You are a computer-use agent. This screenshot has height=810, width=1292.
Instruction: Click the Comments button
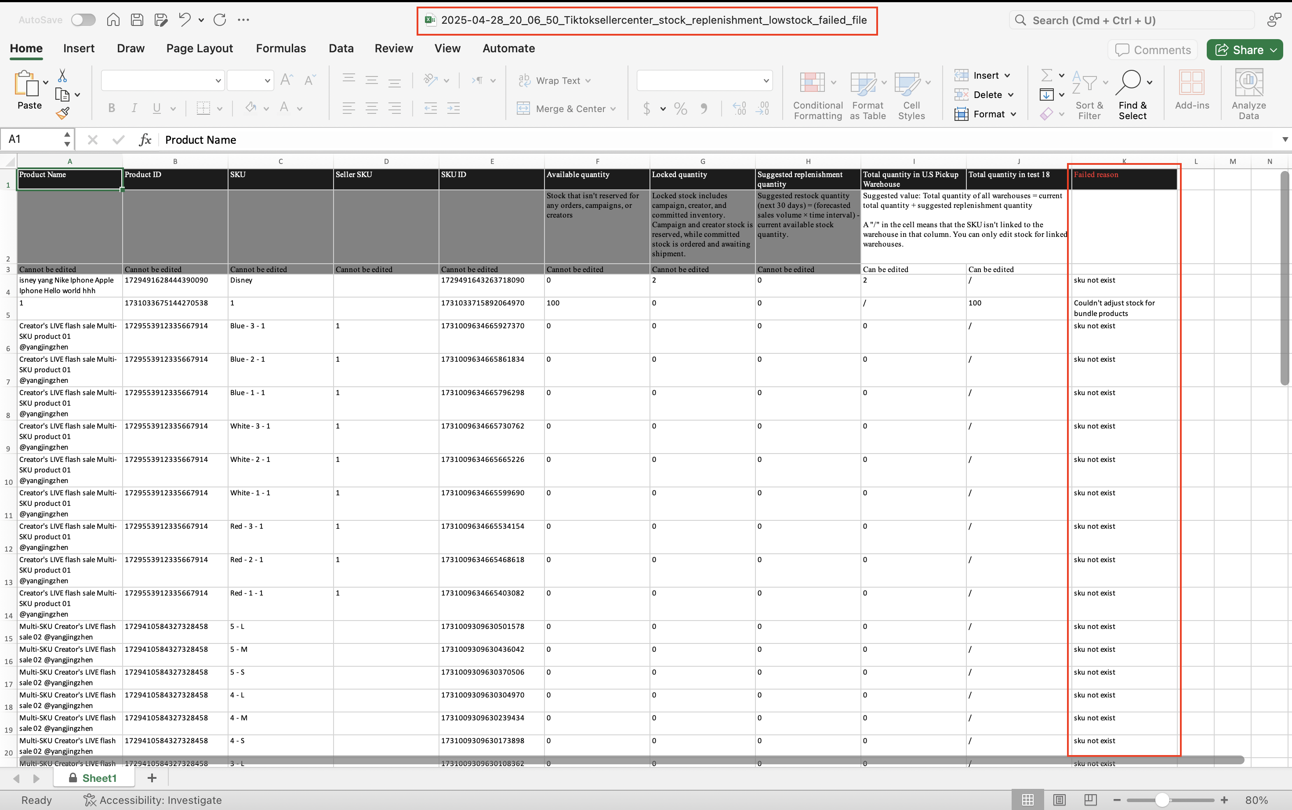click(x=1153, y=50)
